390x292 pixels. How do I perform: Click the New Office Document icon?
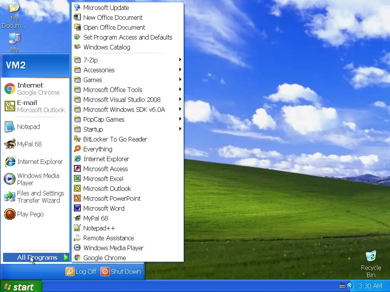point(77,17)
